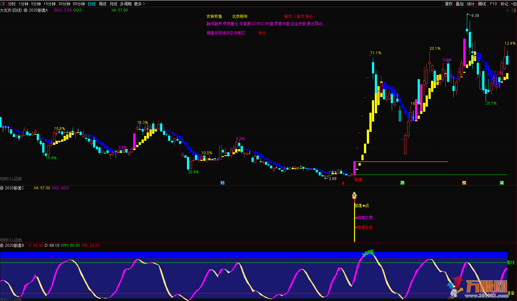Open dropdown next to 大北农(日线) title
Viewport: 517px width, 301px height.
point(26,10)
